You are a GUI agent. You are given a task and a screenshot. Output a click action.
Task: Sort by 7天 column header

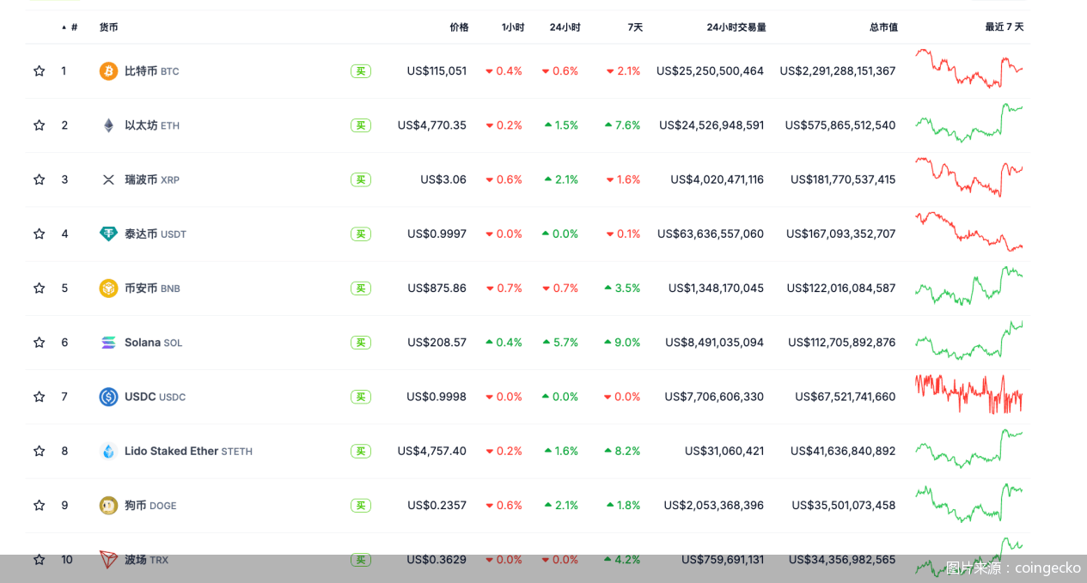pyautogui.click(x=634, y=27)
